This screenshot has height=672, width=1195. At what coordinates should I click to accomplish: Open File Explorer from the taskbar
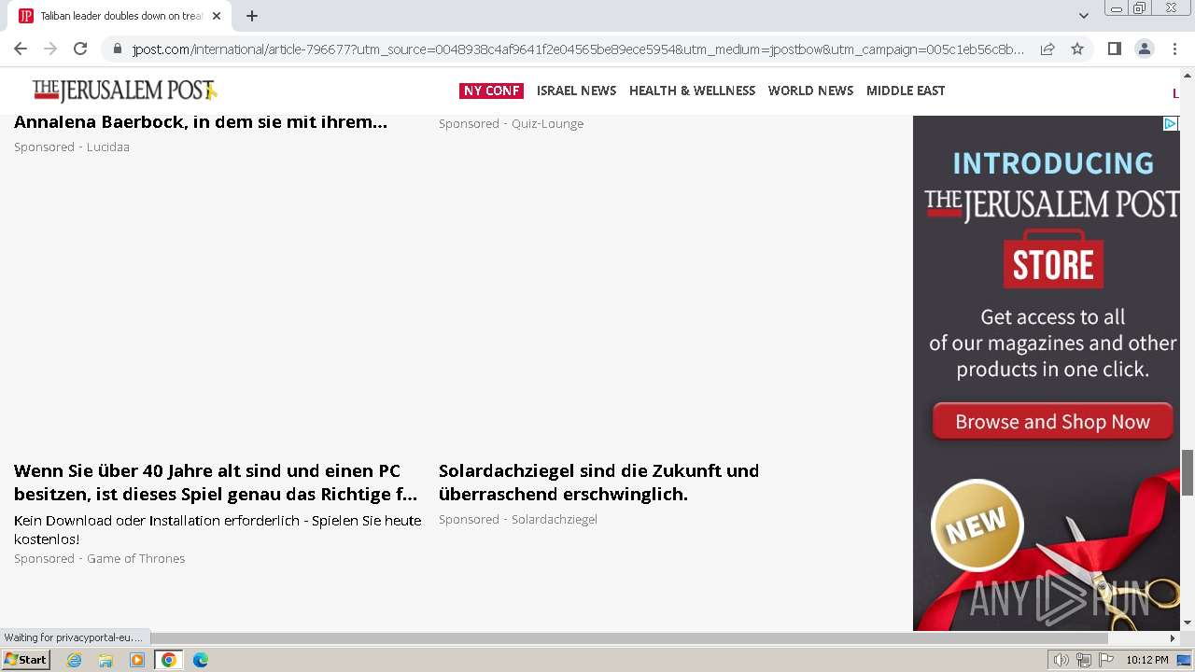point(105,660)
